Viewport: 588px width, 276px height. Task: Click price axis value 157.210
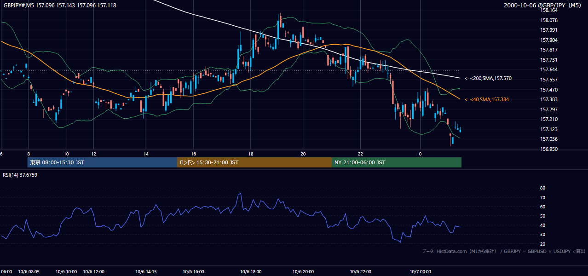548,120
